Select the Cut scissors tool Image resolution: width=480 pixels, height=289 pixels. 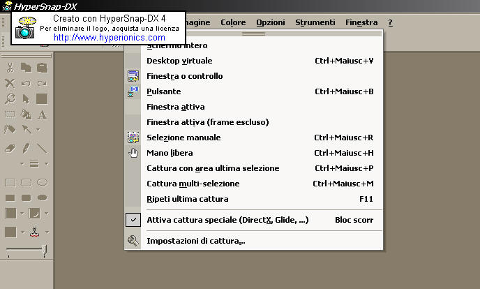(10, 68)
